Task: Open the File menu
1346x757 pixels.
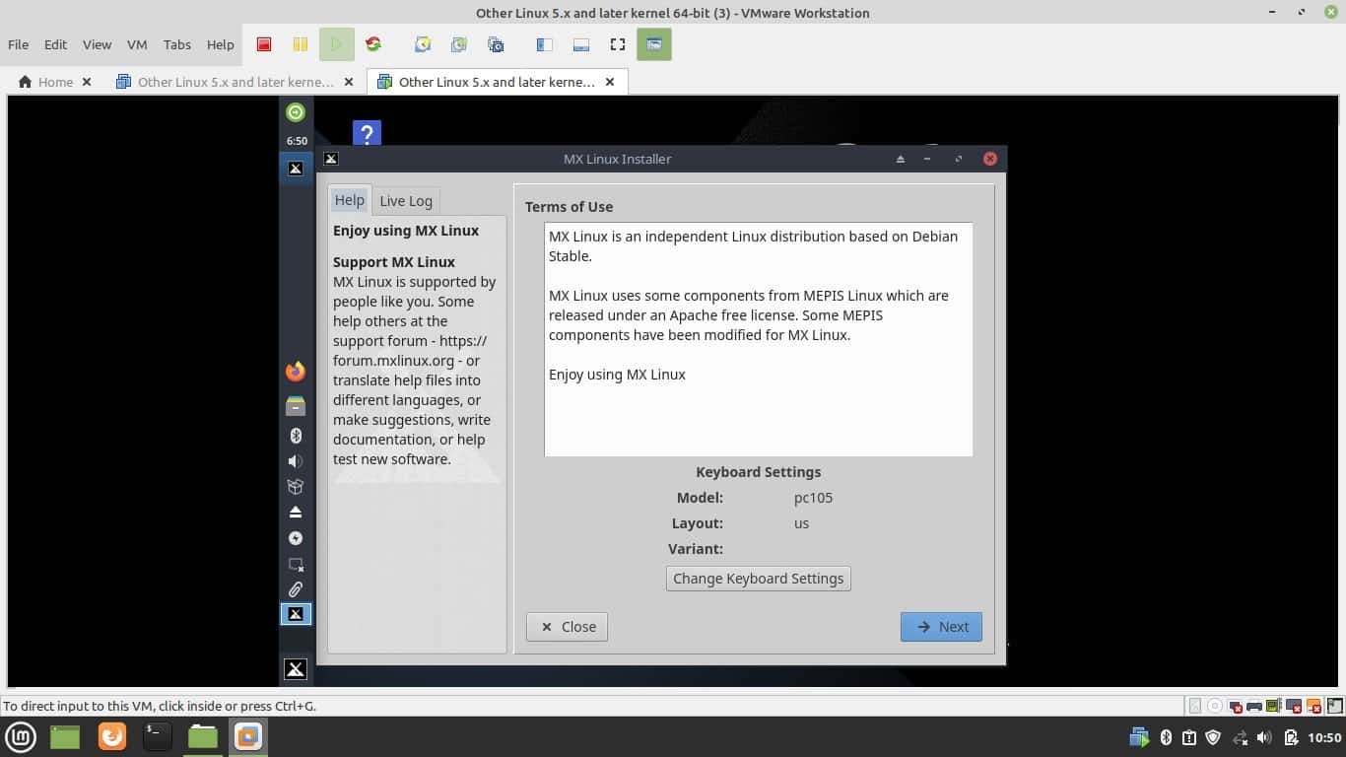Action: click(x=18, y=44)
